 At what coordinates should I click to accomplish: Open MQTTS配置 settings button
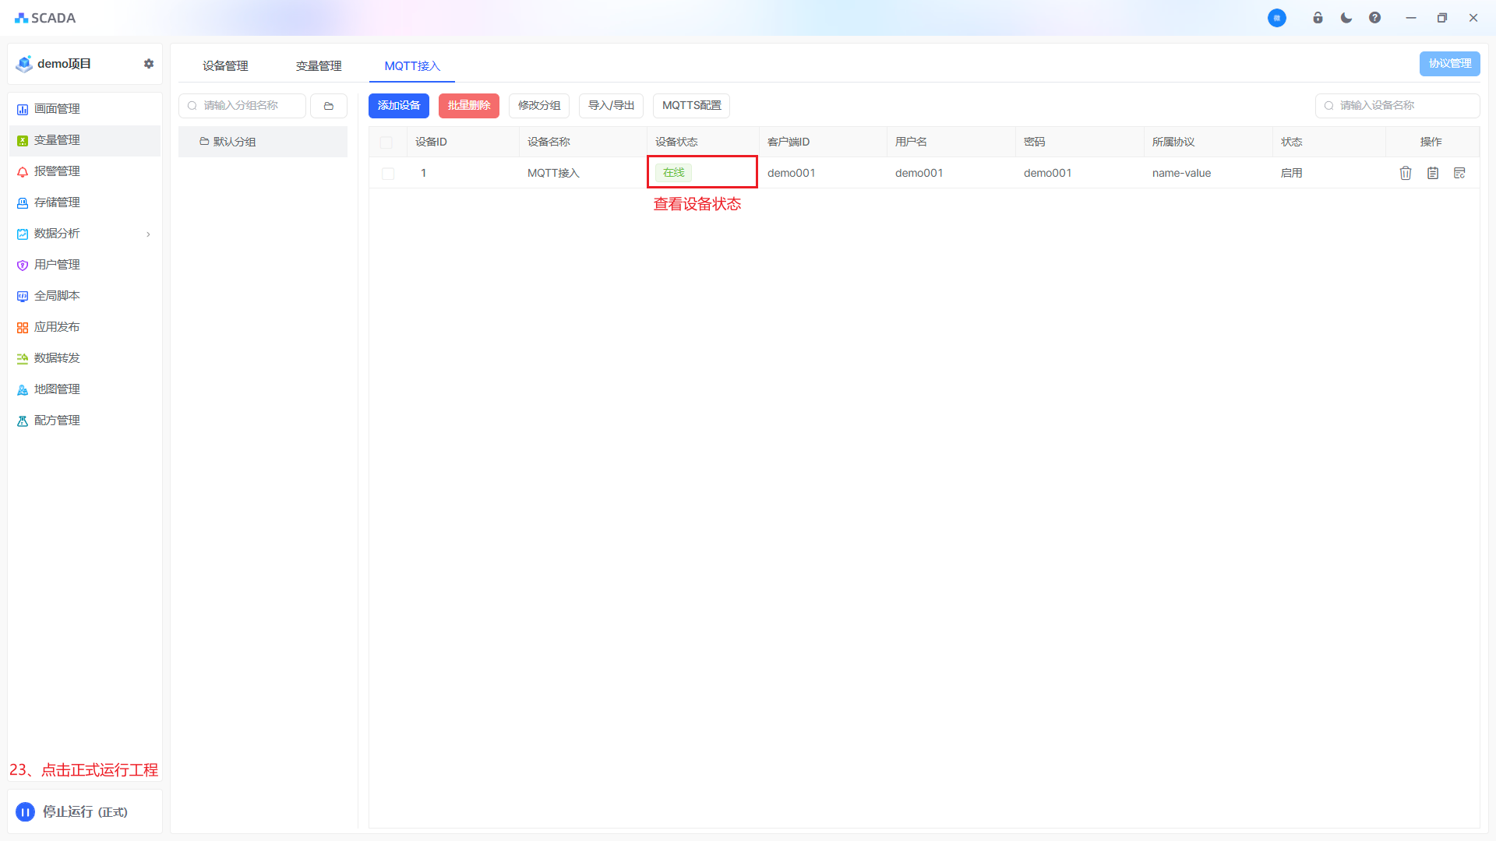click(x=691, y=106)
